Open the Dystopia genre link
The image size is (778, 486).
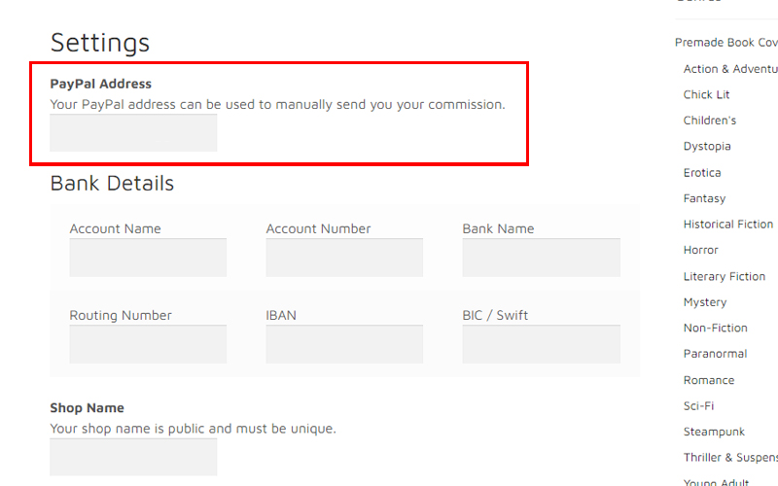coord(707,147)
